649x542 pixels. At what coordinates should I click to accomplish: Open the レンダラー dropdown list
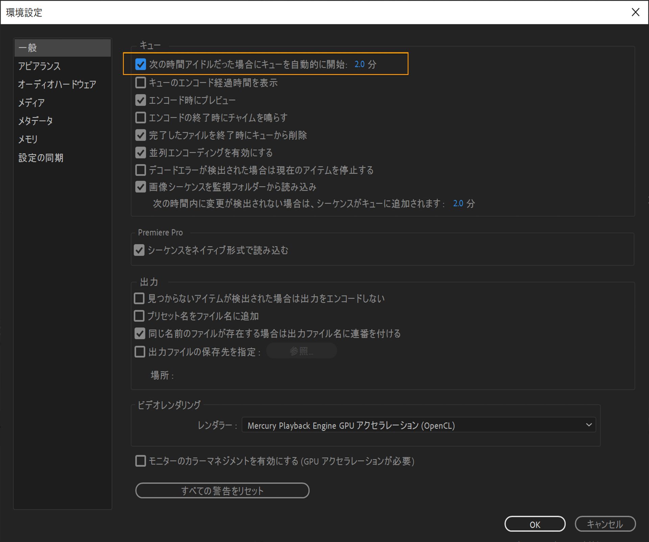coord(418,425)
